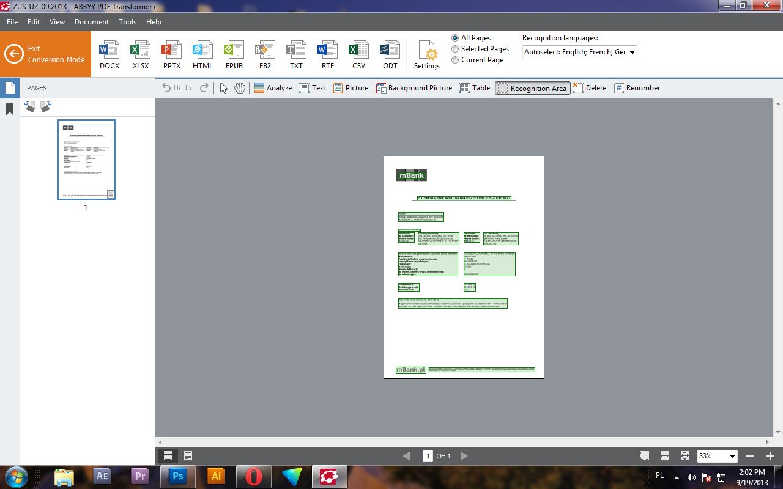Convert document to PPTX format
Screen dimensions: 783x489
172,55
